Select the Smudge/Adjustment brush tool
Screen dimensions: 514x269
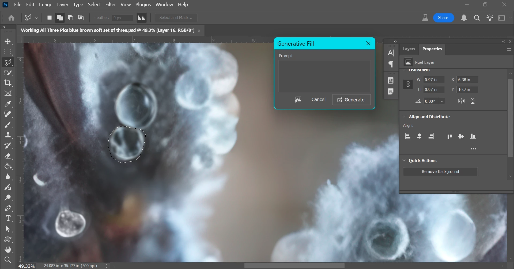tap(8, 187)
